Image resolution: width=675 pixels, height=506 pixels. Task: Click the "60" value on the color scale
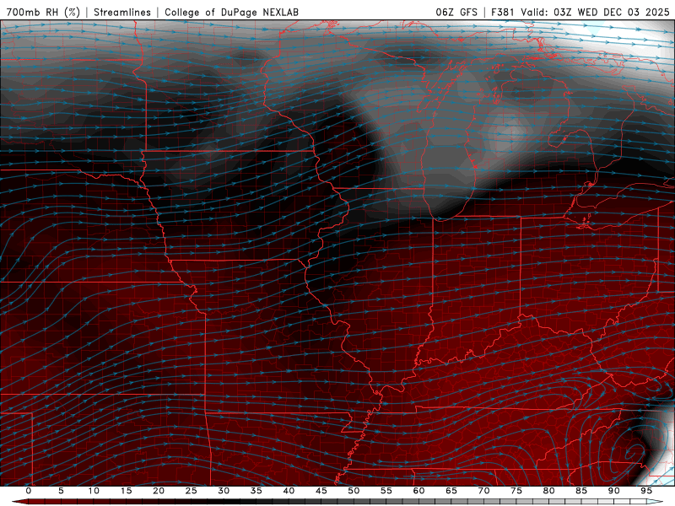coord(418,491)
